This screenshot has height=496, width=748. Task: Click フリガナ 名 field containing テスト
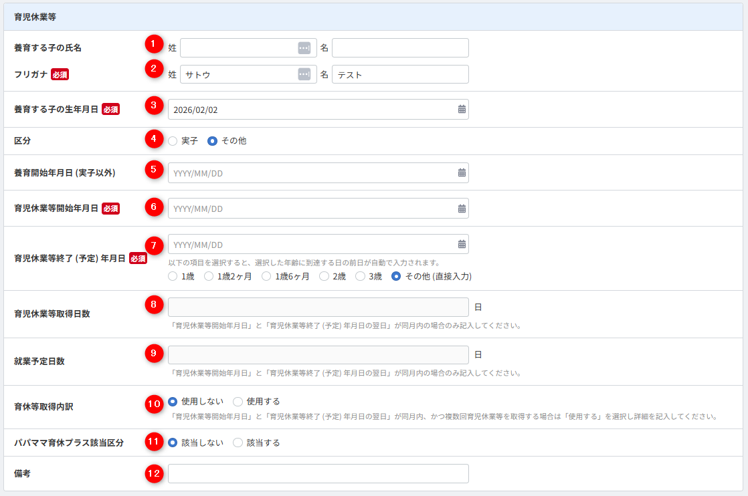click(x=400, y=74)
